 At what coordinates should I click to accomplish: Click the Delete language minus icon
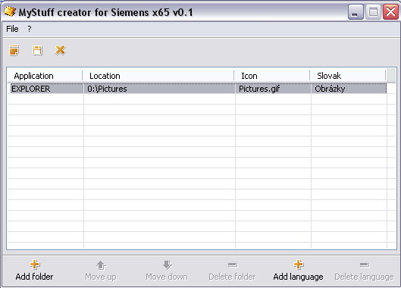[365, 265]
